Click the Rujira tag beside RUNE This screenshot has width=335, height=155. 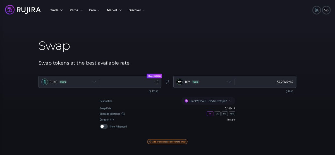point(63,82)
